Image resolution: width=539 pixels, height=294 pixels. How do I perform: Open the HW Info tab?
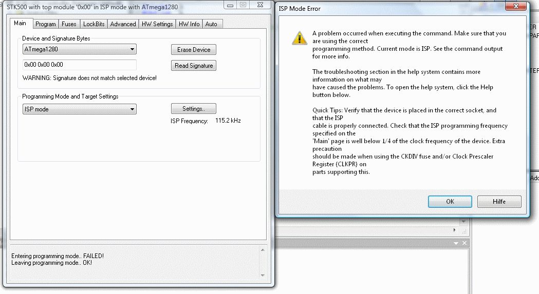coord(189,24)
